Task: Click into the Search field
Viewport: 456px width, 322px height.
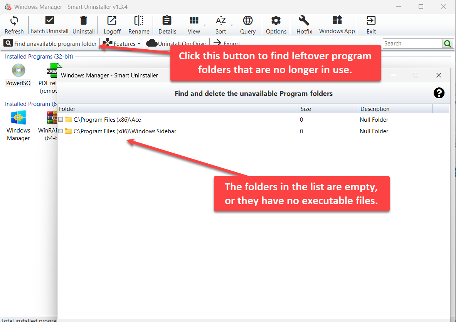Action: point(412,44)
